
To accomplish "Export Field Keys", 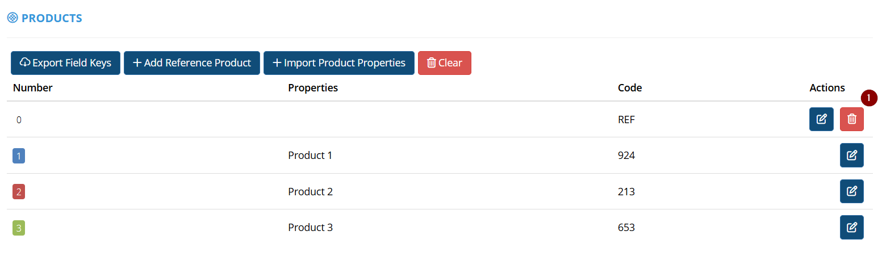I will pyautogui.click(x=65, y=63).
